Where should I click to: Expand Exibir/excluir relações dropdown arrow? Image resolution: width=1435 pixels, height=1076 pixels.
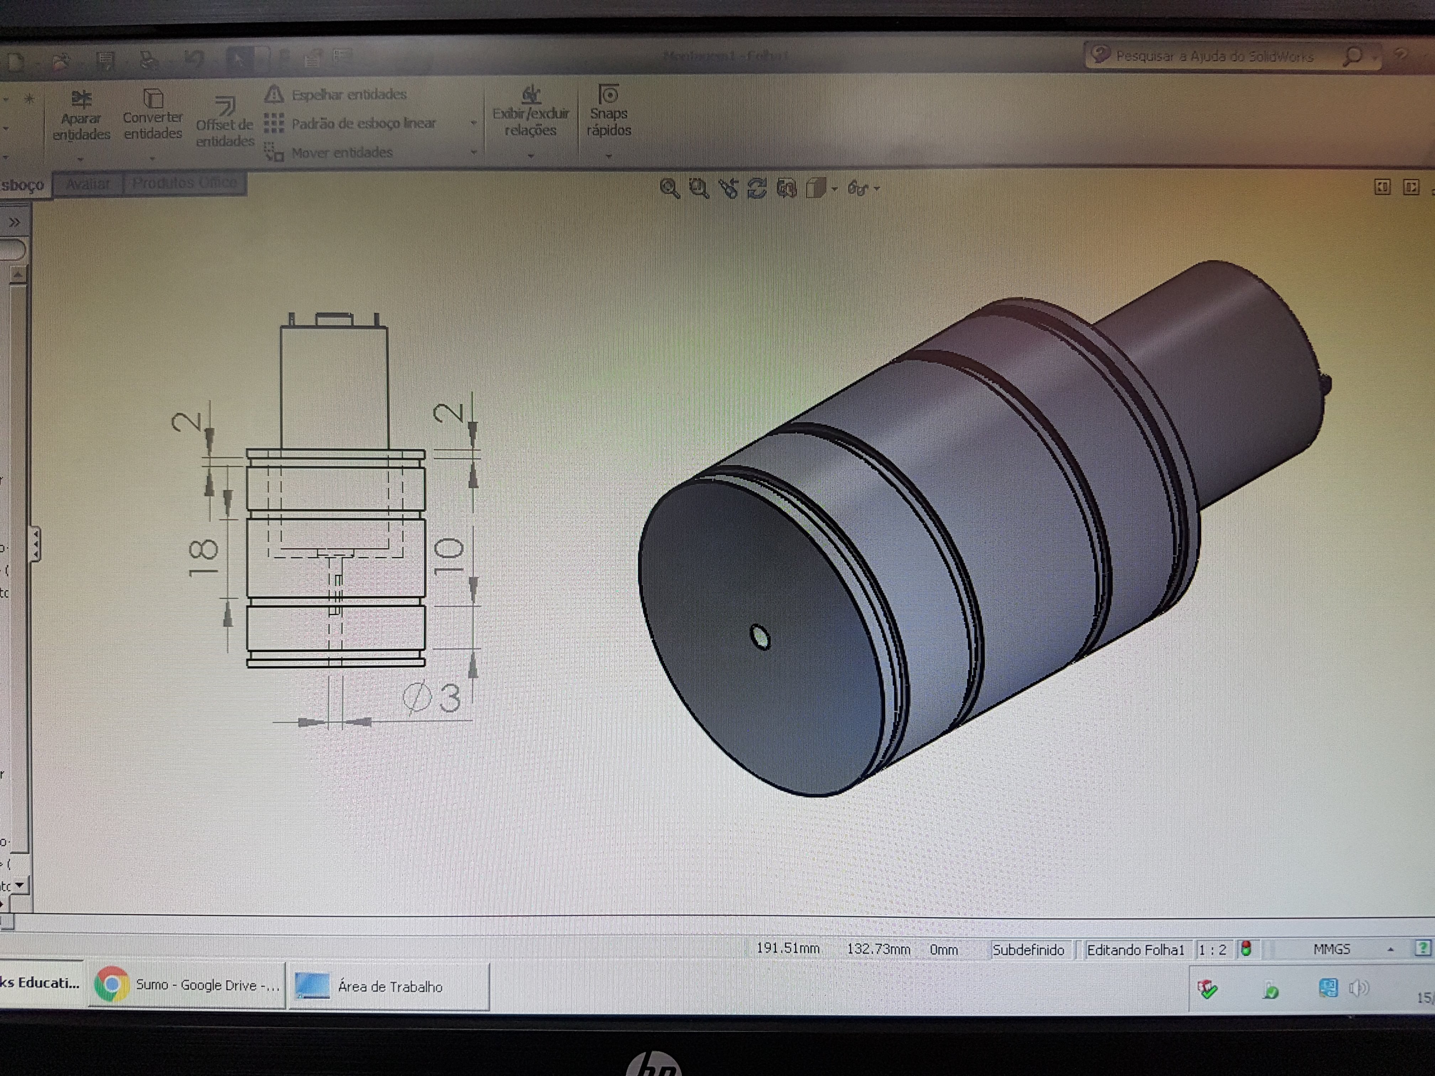(x=531, y=156)
